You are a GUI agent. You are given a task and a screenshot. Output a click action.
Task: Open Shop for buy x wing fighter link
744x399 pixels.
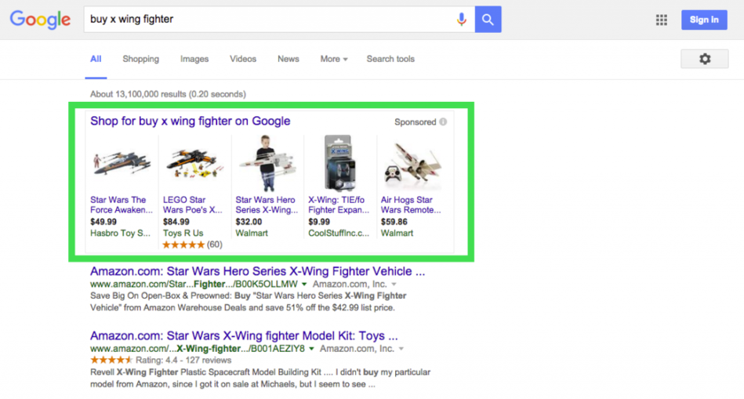pyautogui.click(x=190, y=121)
